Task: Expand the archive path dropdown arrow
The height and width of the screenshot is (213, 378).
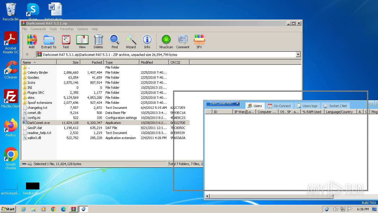Action: [x=298, y=54]
